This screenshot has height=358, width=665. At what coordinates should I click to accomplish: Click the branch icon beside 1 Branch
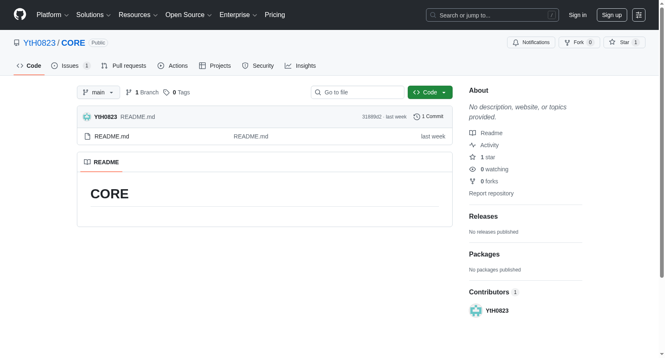129,92
